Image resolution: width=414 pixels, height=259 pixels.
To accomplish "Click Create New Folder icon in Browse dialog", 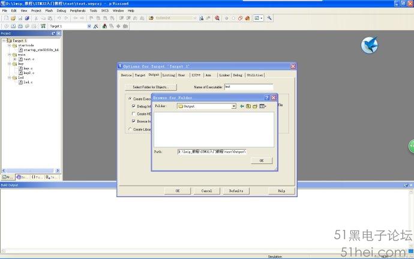I will [x=255, y=106].
